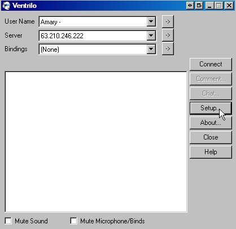Expand the Server dropdown list
Image resolution: width=236 pixels, height=229 pixels.
(151, 35)
